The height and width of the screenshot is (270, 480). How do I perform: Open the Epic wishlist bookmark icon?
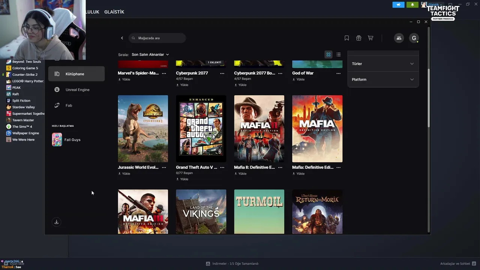coord(346,38)
